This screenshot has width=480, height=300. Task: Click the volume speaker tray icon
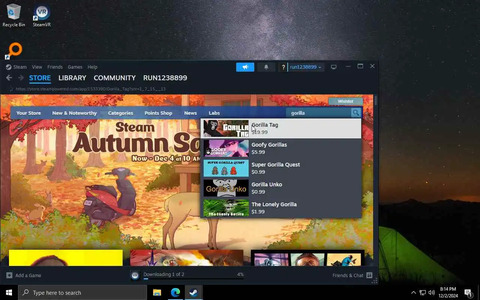[432, 292]
